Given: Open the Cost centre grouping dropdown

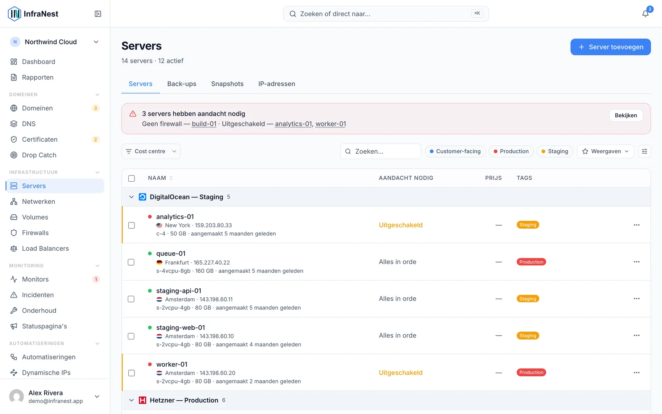Looking at the screenshot, I should pyautogui.click(x=151, y=151).
